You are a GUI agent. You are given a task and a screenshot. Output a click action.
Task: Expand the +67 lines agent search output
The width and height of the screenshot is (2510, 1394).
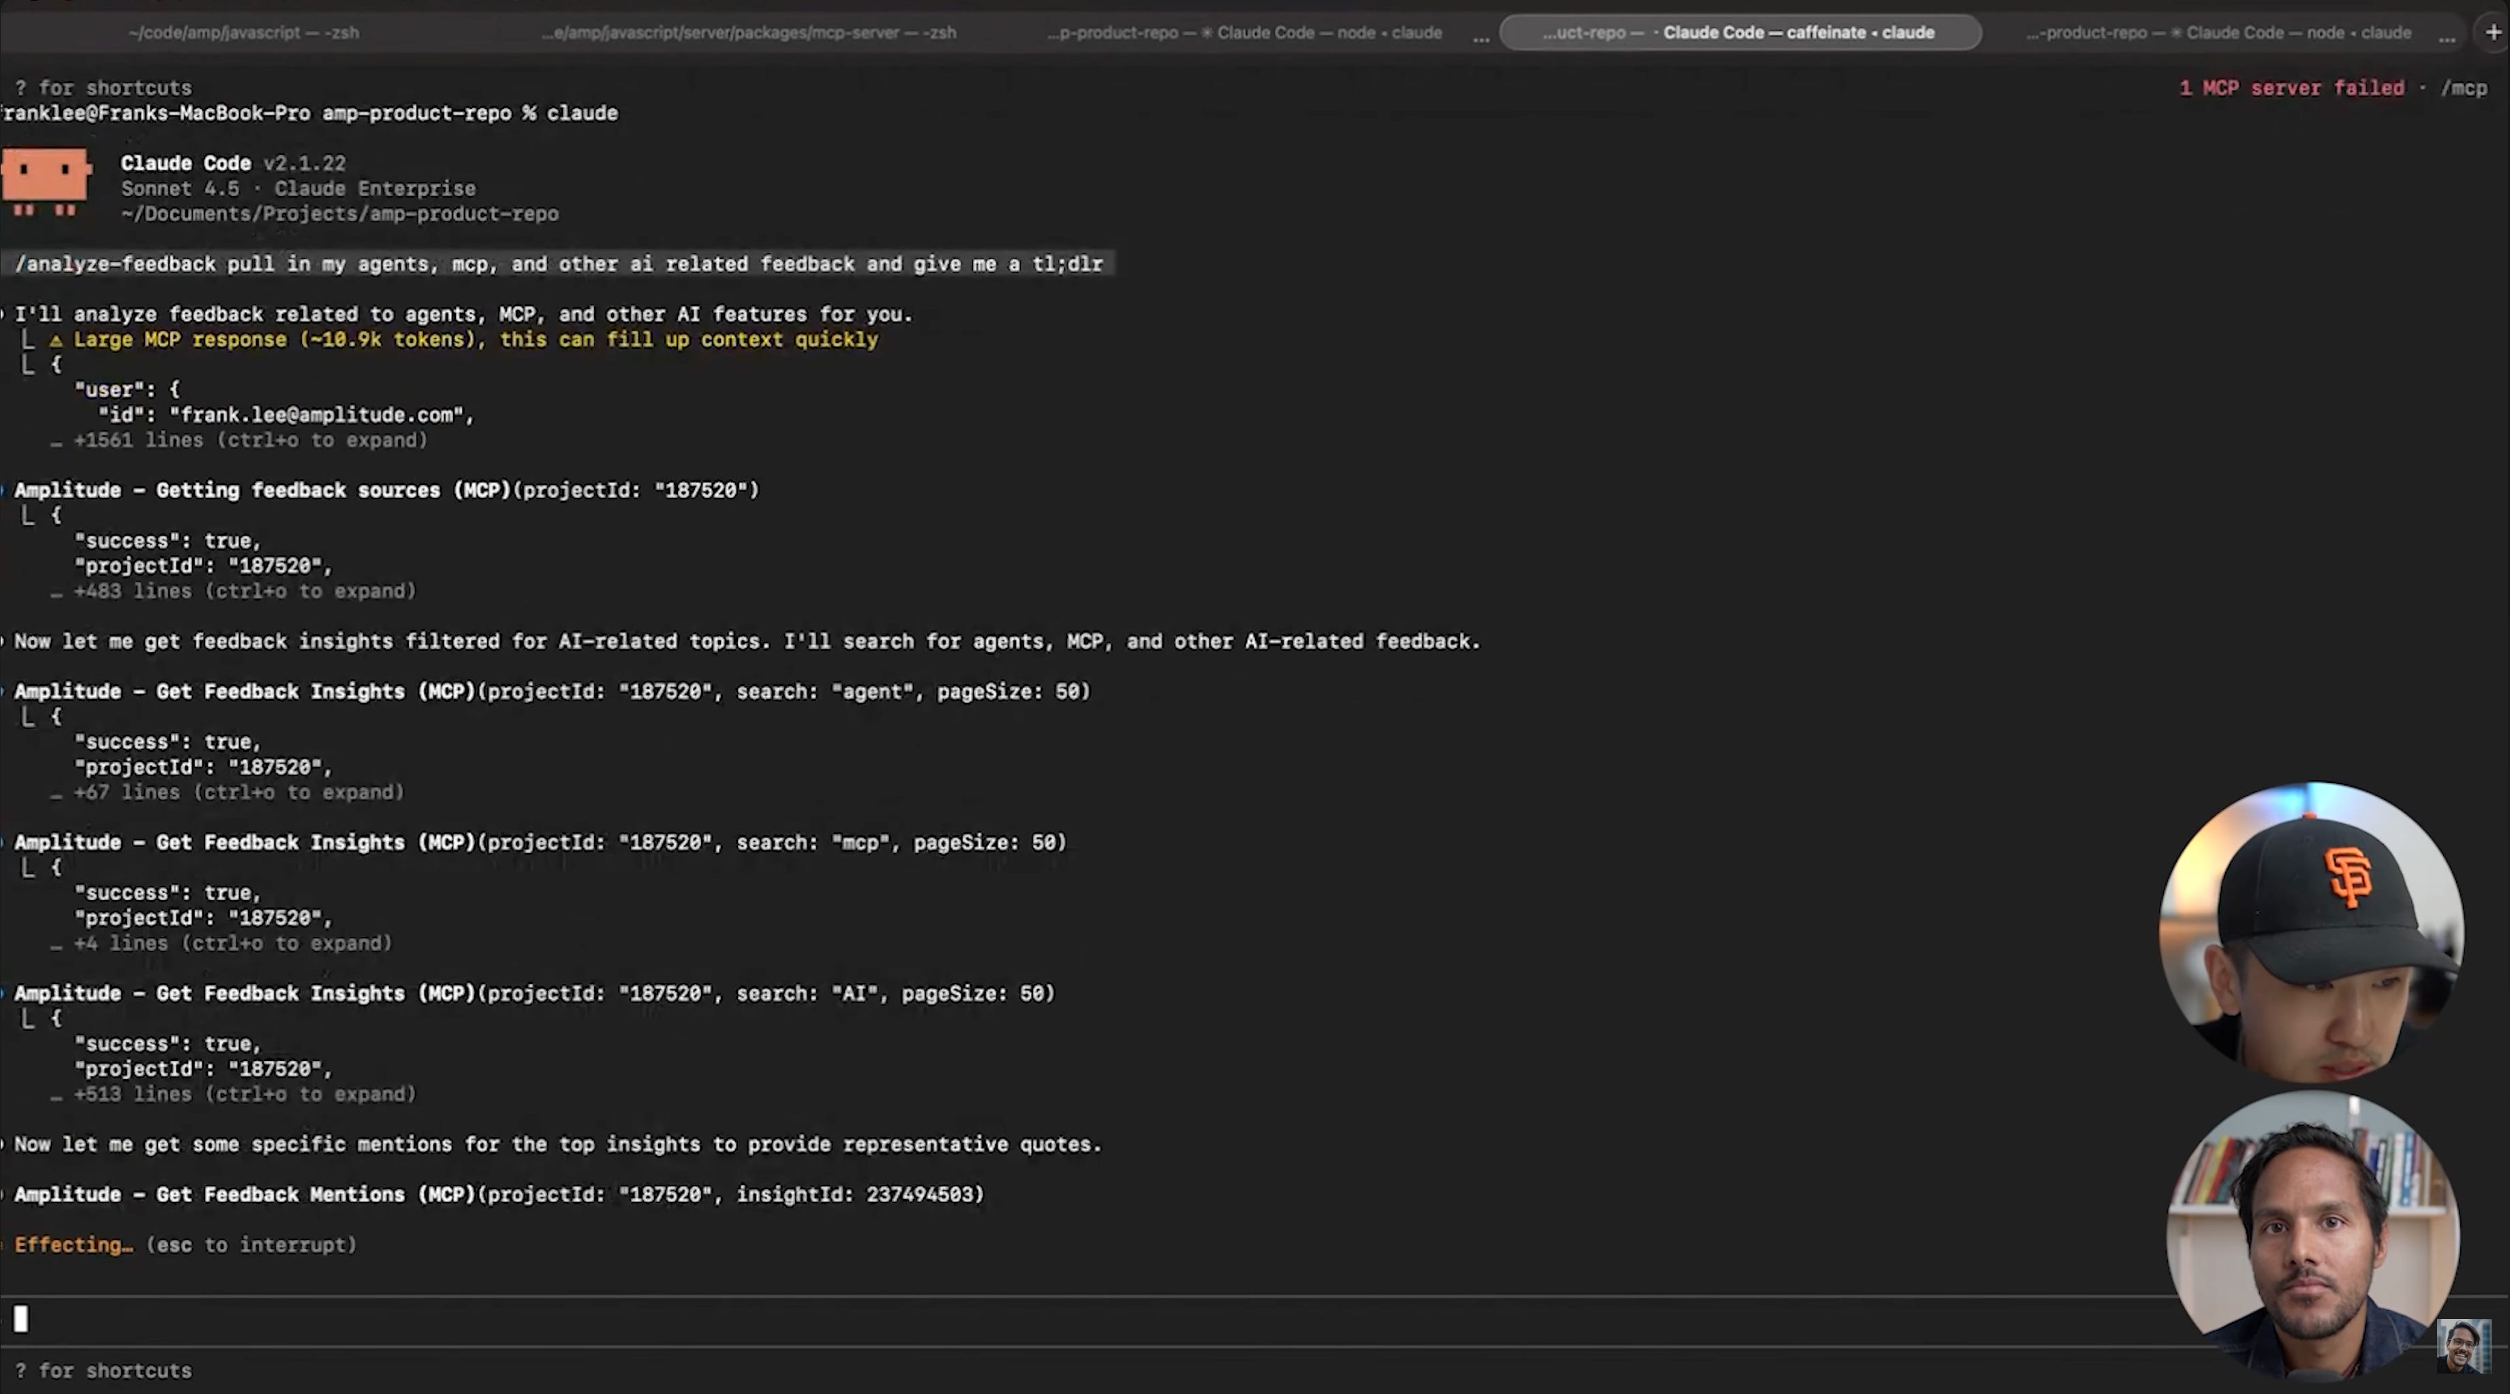[x=238, y=792]
